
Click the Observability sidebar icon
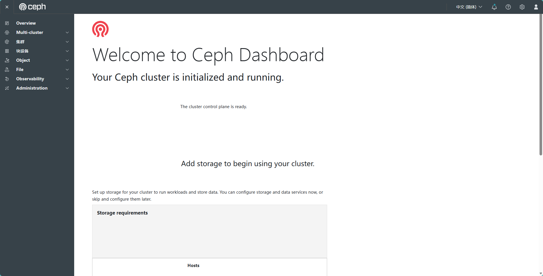tap(7, 79)
